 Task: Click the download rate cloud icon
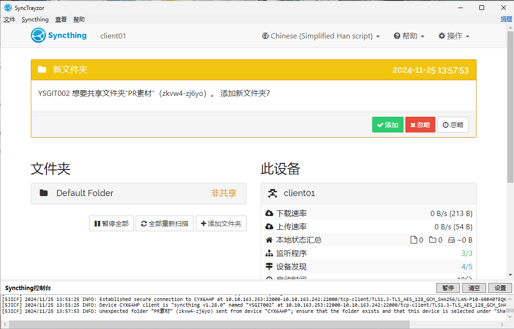point(269,214)
